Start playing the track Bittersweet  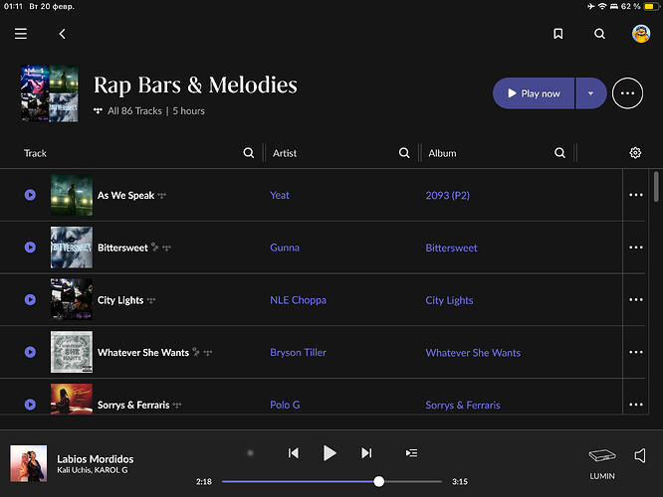pos(30,248)
